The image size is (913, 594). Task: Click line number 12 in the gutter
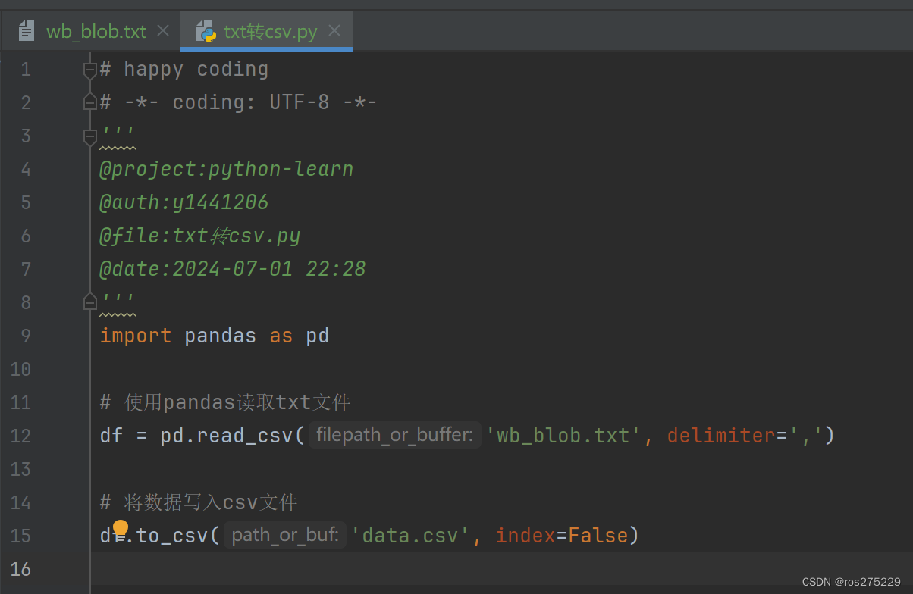tap(21, 436)
